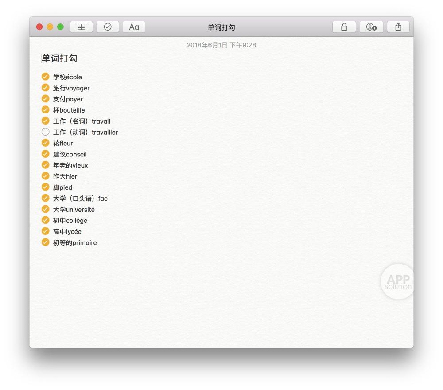Click the date text 2018年6月1日 下午9:28
Viewport: 443px width, 390px height.
(221, 45)
